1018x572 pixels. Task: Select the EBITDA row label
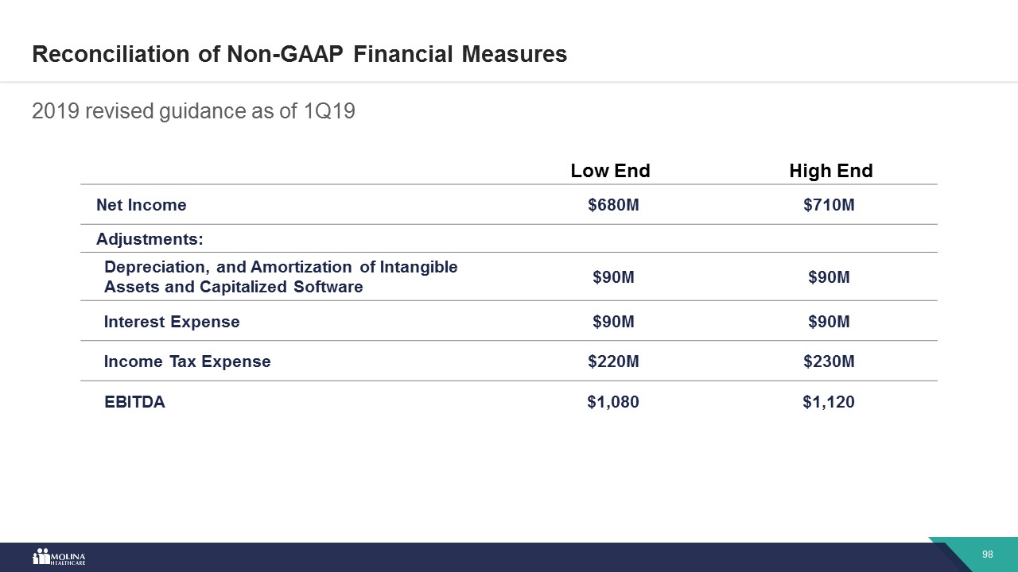click(134, 402)
